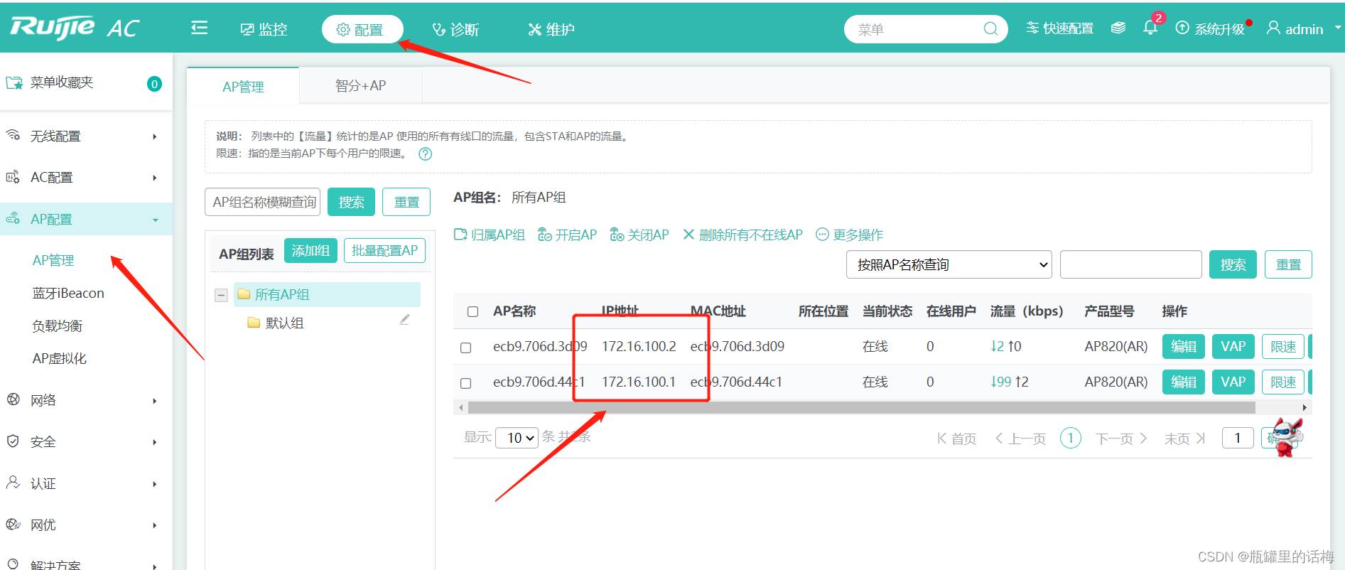This screenshot has width=1345, height=570.
Task: Click 关闭AP action
Action: (639, 235)
